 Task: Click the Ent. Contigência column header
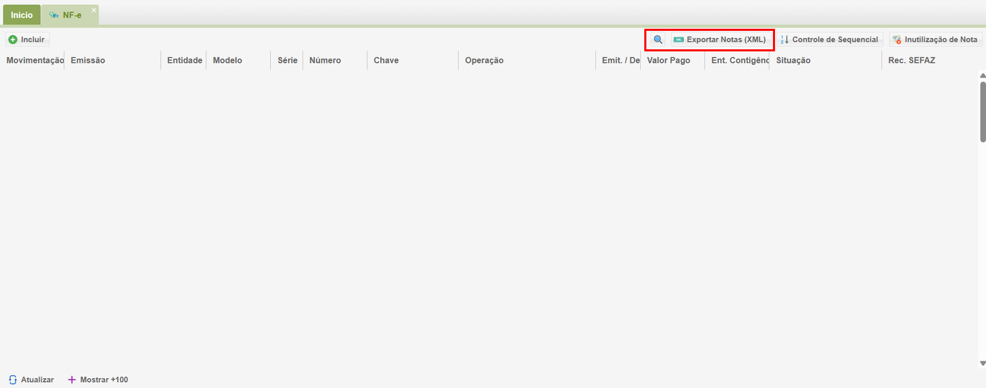pos(737,60)
